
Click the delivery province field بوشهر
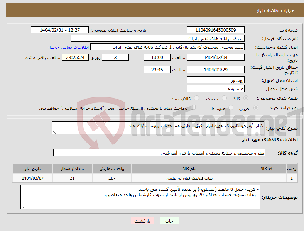(x=215, y=80)
